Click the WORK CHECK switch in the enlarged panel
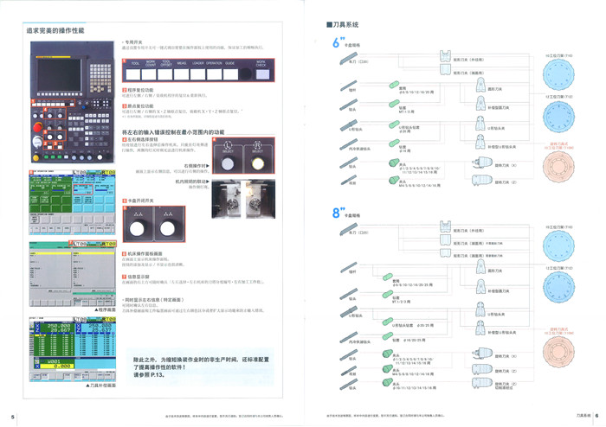The width and height of the screenshot is (606, 427). click(262, 73)
